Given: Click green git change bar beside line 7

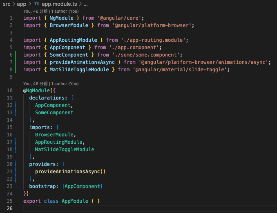Looking at the screenshot, I should (16, 62).
